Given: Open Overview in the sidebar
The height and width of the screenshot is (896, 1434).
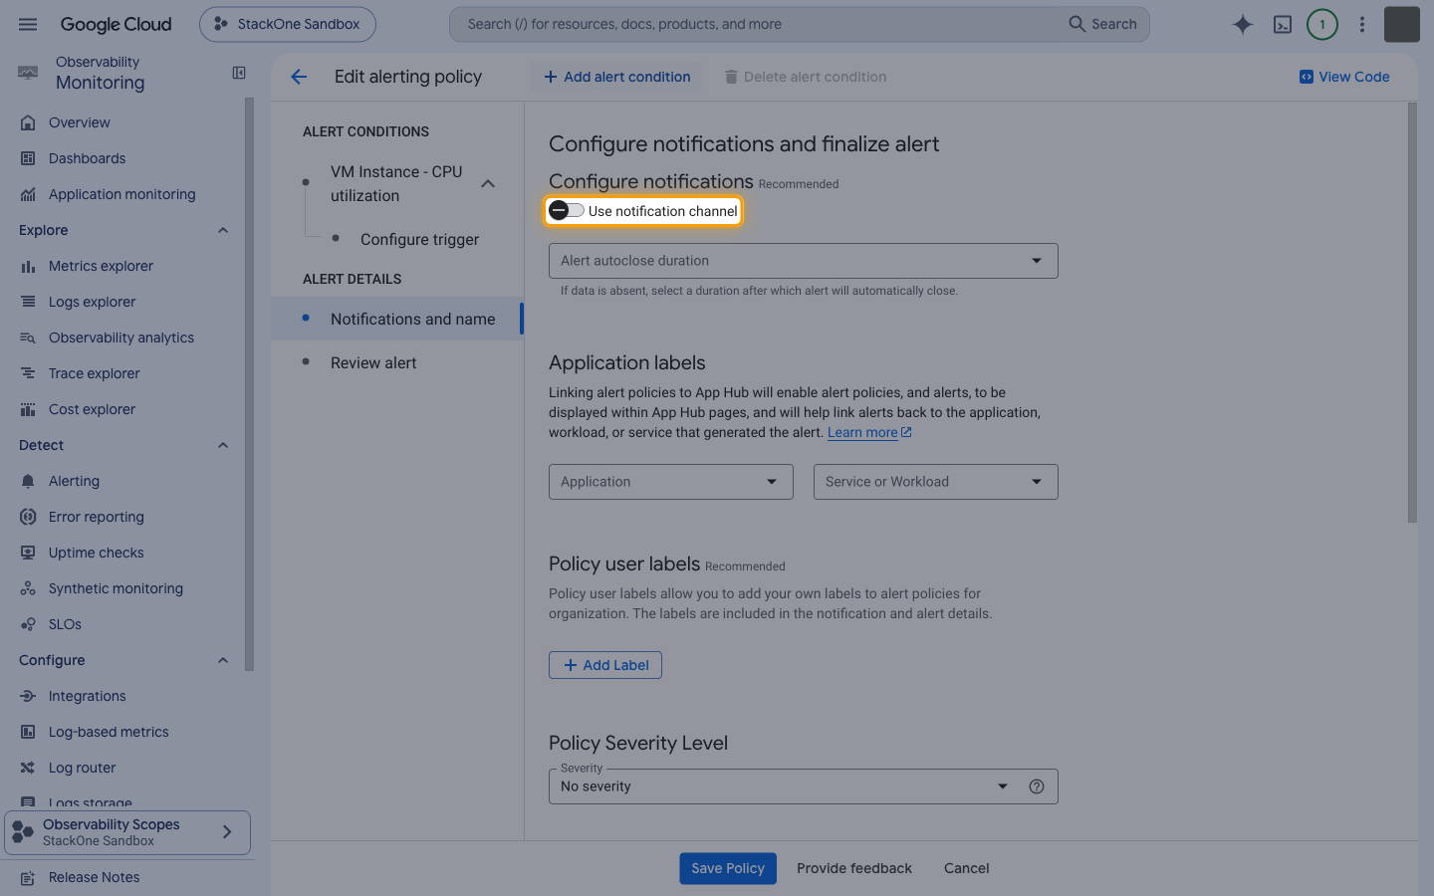Looking at the screenshot, I should pos(80,122).
